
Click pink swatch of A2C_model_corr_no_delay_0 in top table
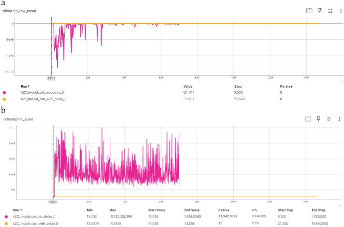coord(4,92)
